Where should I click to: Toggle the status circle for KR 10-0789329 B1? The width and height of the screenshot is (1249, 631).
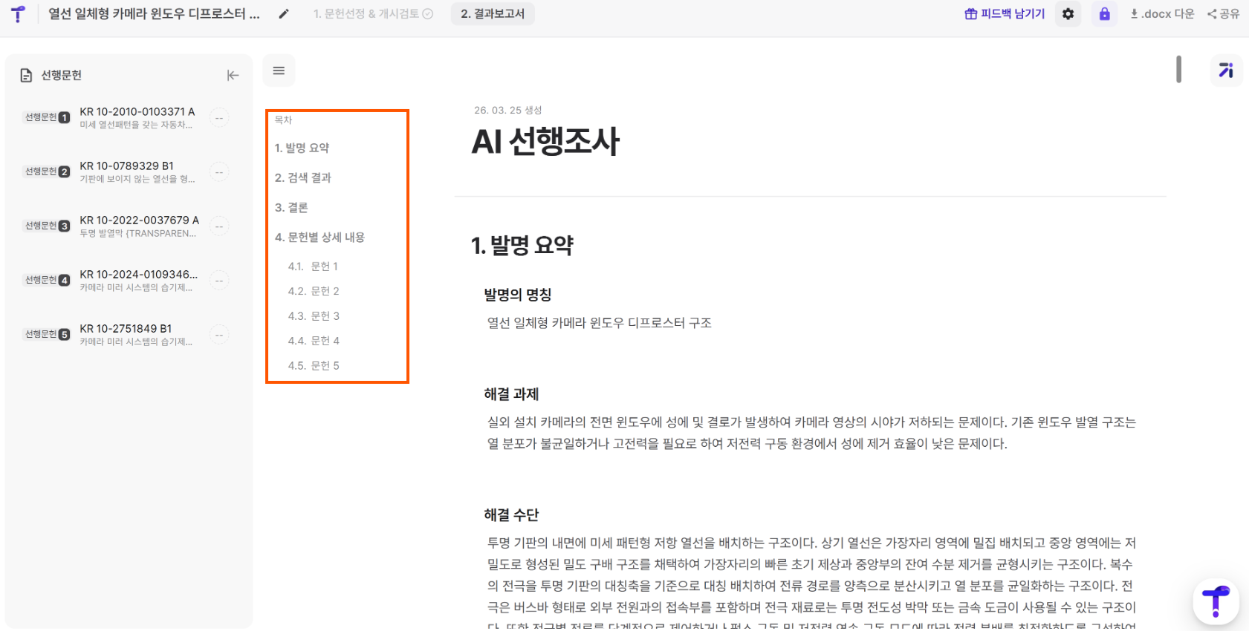coord(219,172)
